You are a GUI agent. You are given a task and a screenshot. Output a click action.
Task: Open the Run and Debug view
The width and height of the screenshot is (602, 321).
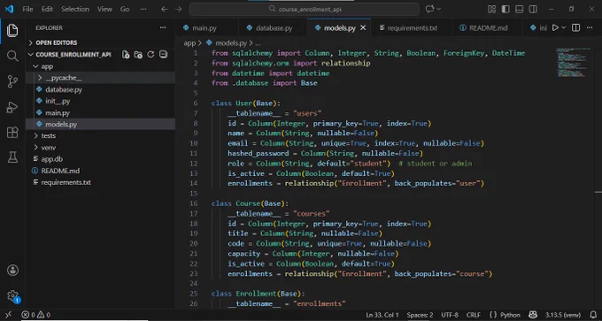pyautogui.click(x=12, y=107)
